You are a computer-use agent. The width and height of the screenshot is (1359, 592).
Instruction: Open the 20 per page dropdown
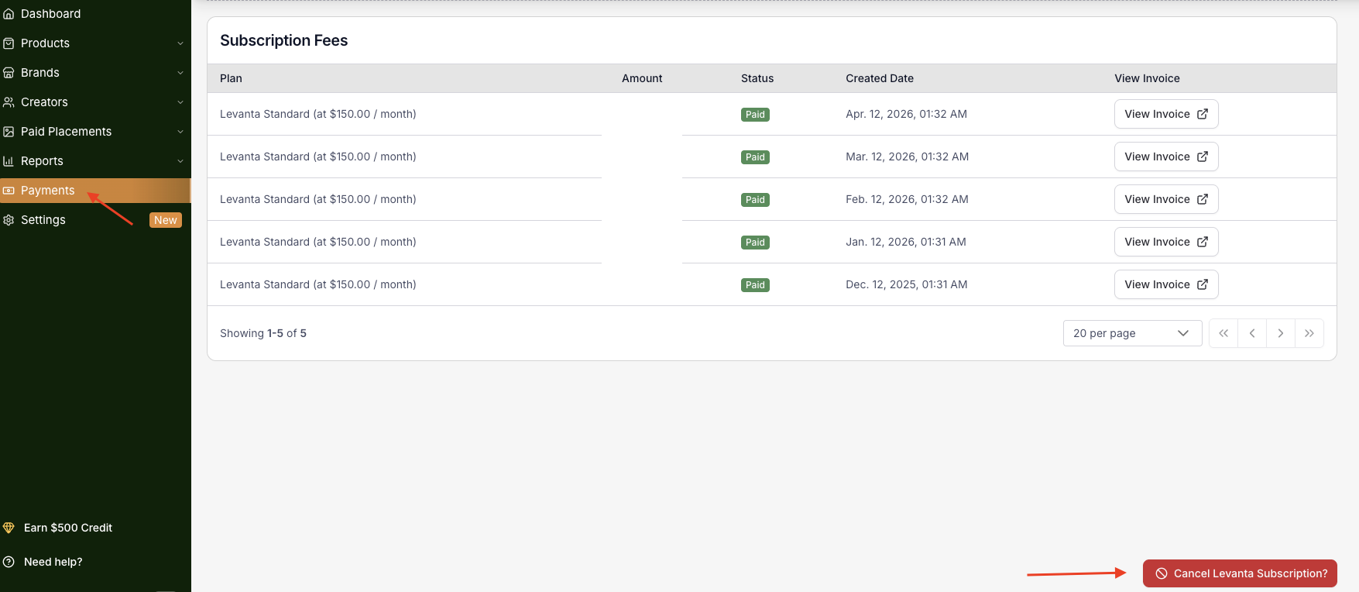[x=1131, y=333]
